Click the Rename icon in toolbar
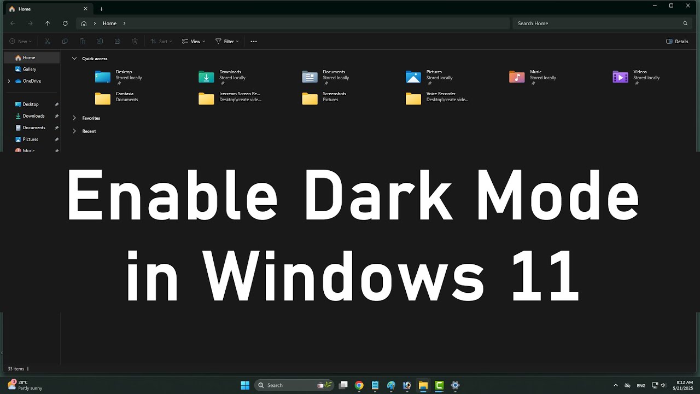Screen dimensions: 700x394 pos(100,41)
